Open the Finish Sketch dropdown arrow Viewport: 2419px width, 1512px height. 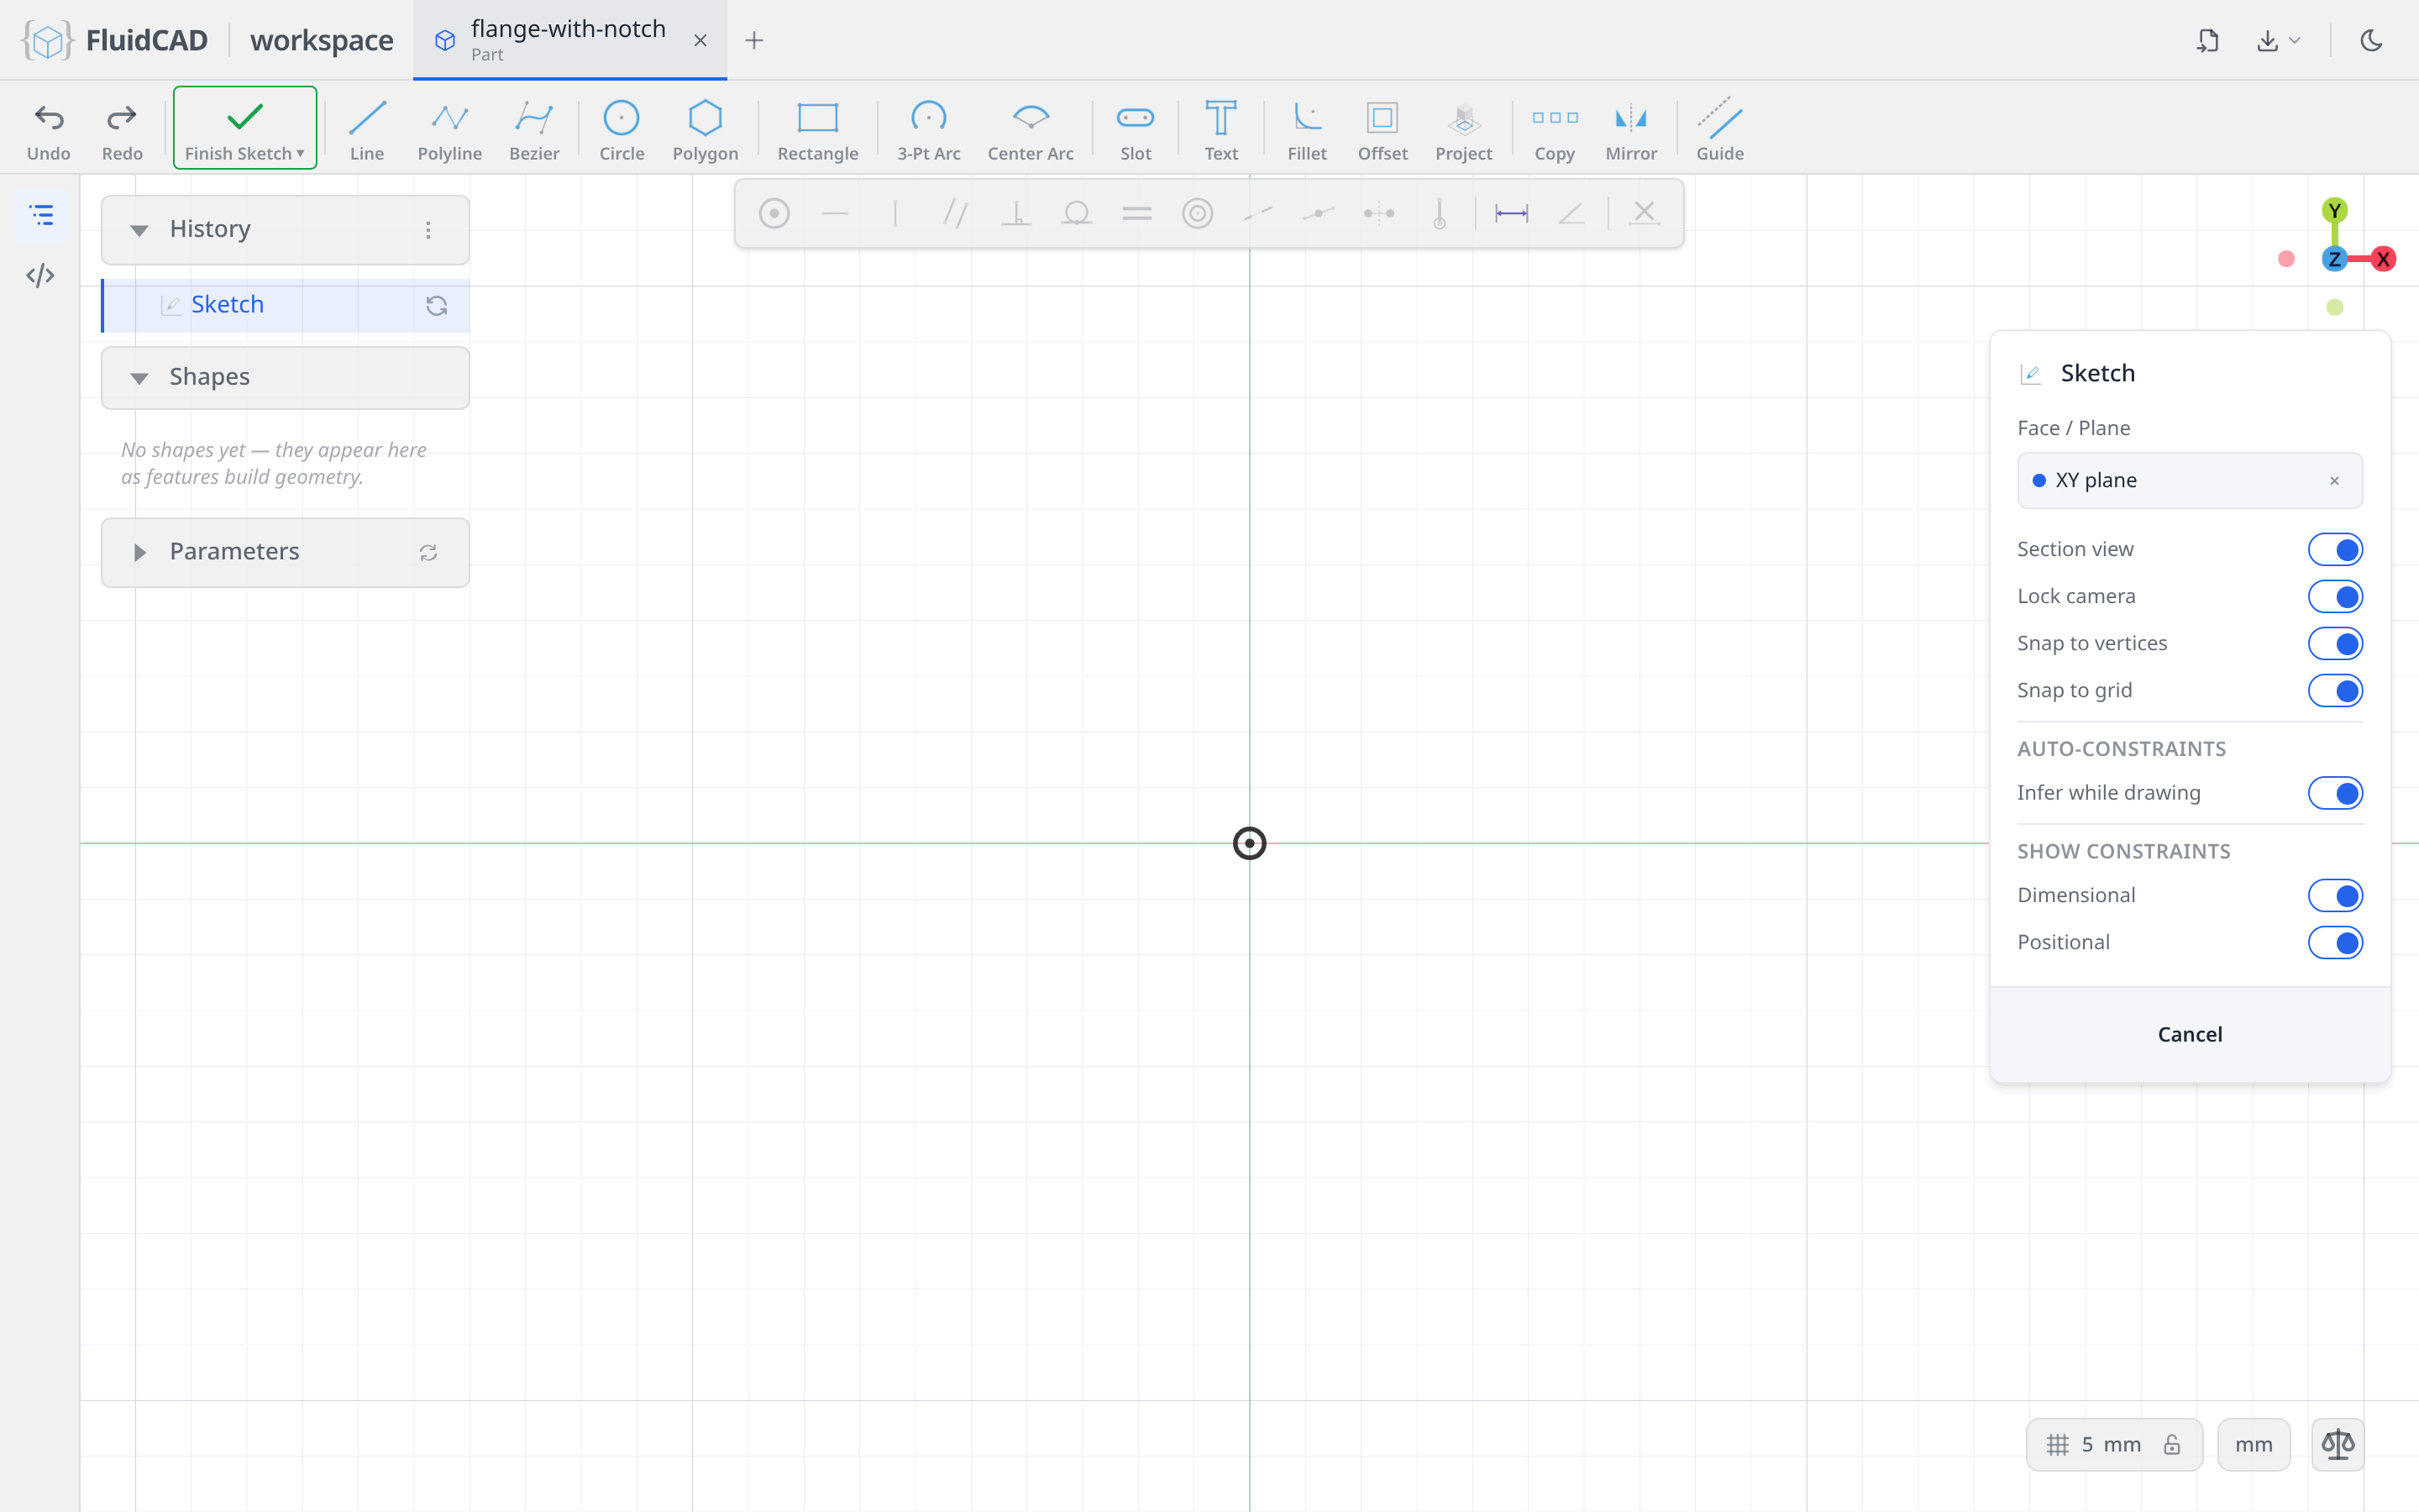click(300, 154)
